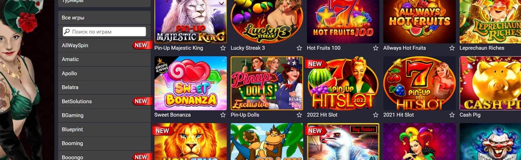Star the Lucky Streak 3 game
This screenshot has width=521, height=160.
click(299, 48)
